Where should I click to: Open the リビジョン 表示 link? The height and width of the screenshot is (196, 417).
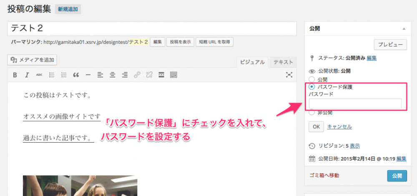click(x=355, y=146)
